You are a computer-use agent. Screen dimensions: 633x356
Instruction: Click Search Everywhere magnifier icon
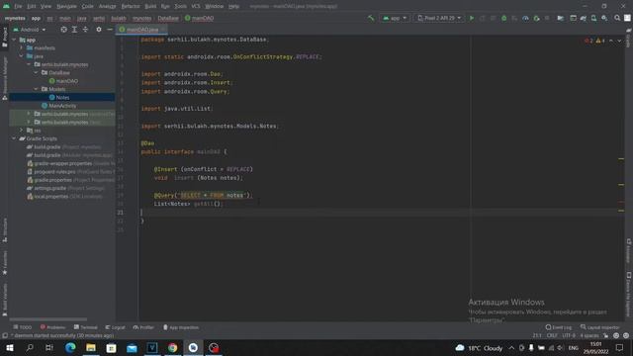click(x=617, y=18)
